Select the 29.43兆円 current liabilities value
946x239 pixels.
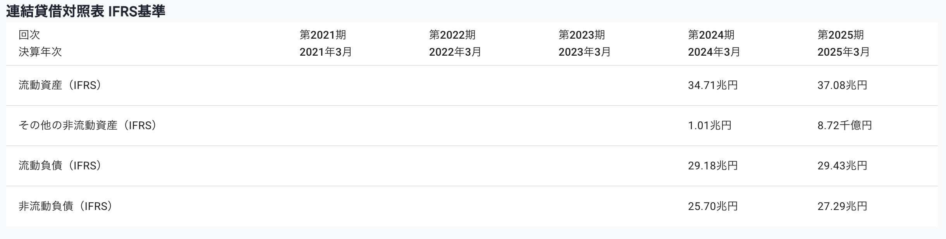842,166
